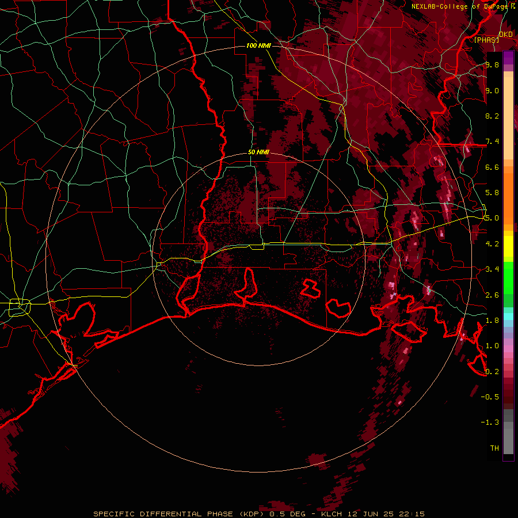
Task: Pick the pink band beside 1.0
Action: click(x=508, y=348)
